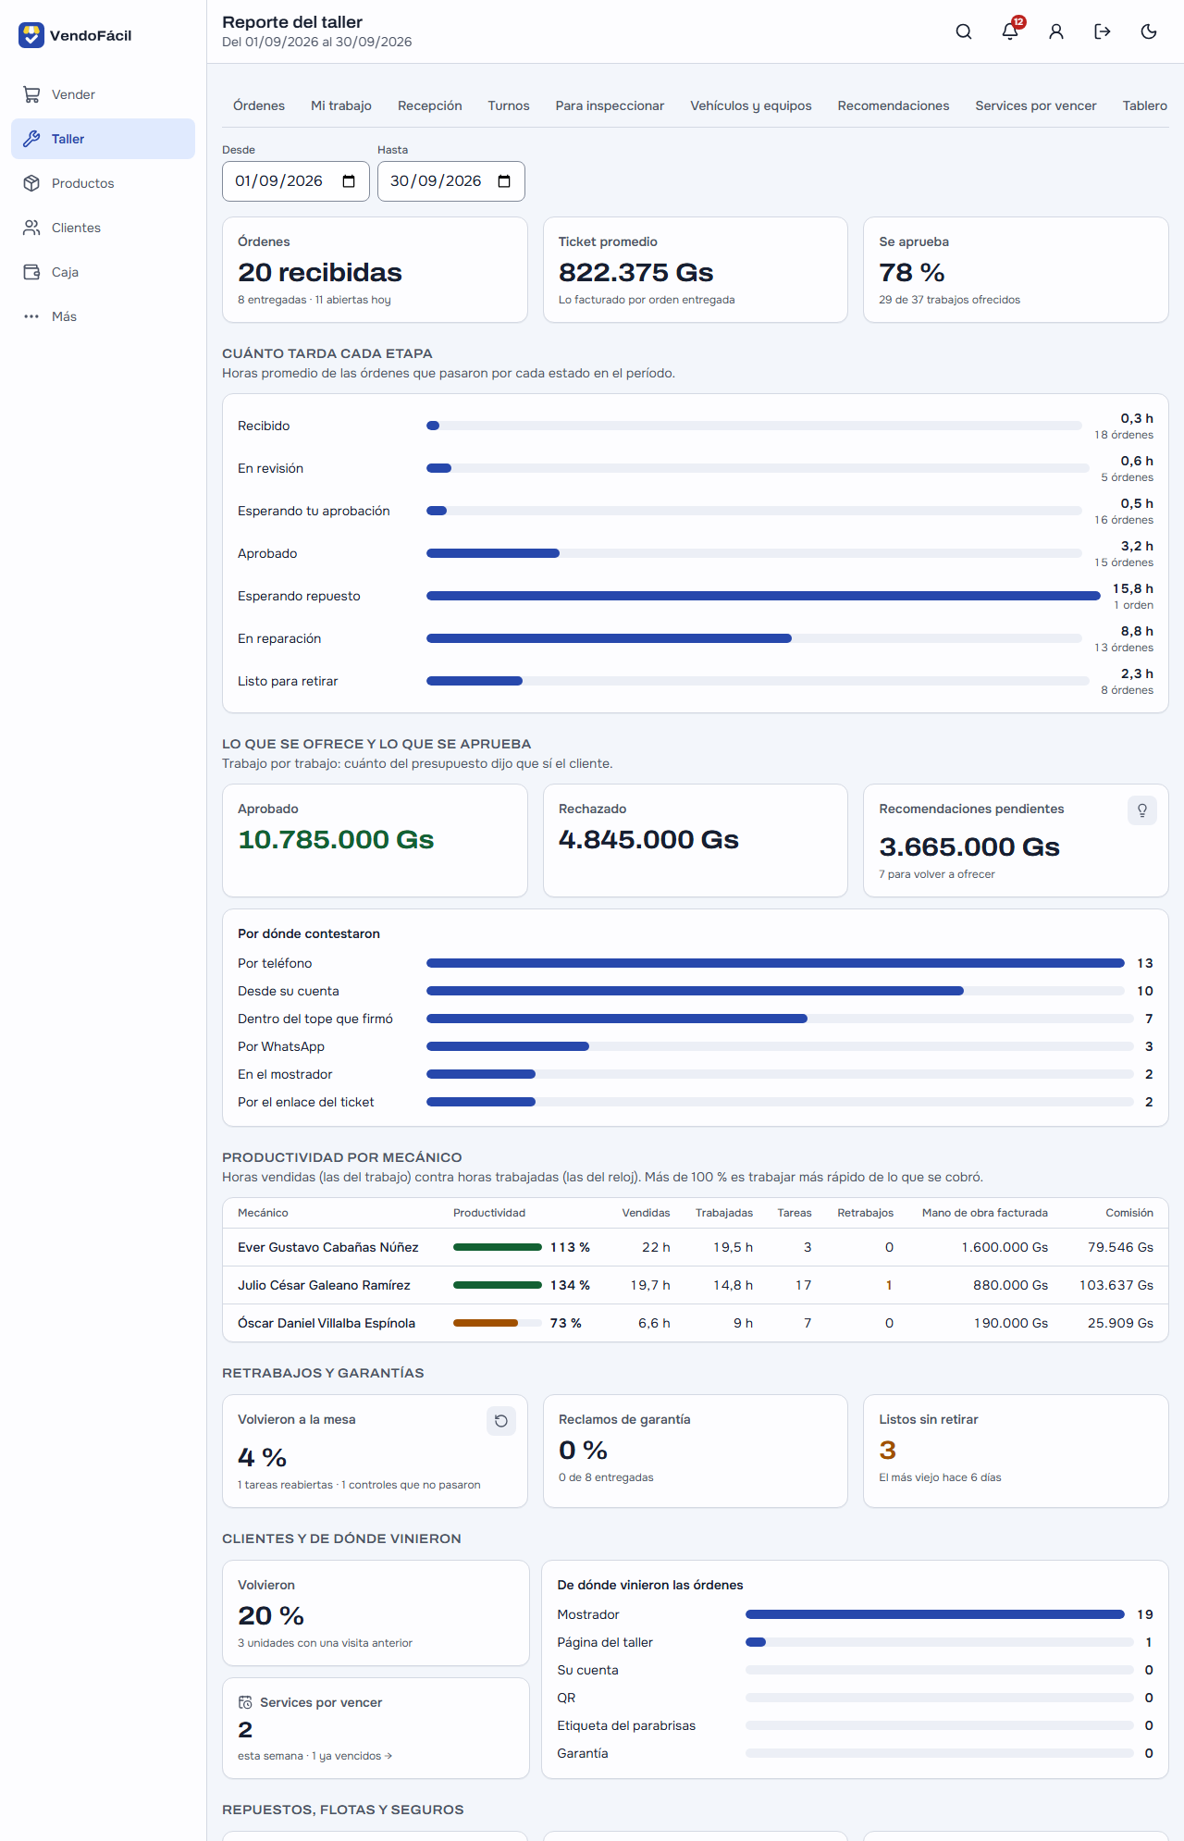Expand the Más sidebar menu
This screenshot has height=1841, width=1184.
point(103,316)
